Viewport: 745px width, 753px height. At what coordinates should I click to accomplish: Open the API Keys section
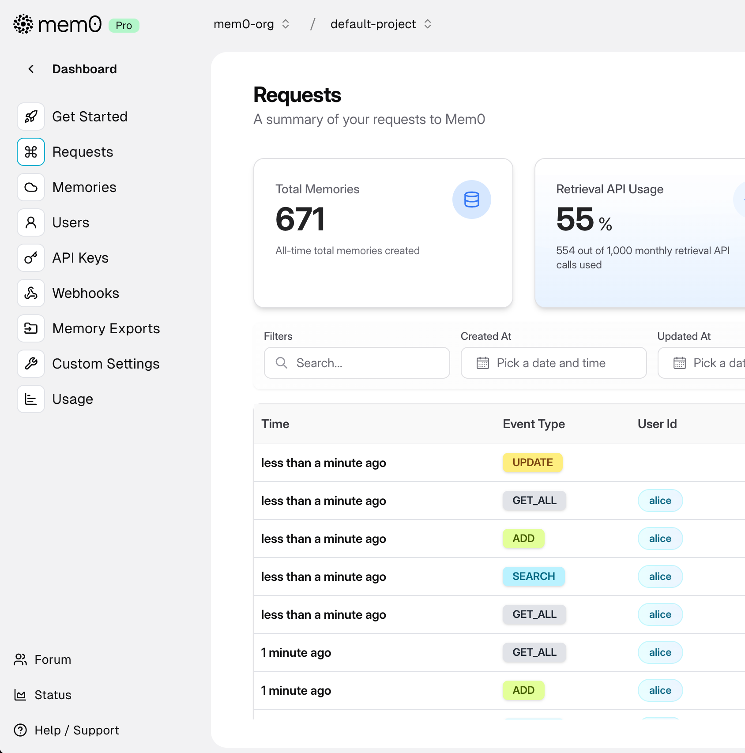pyautogui.click(x=80, y=258)
